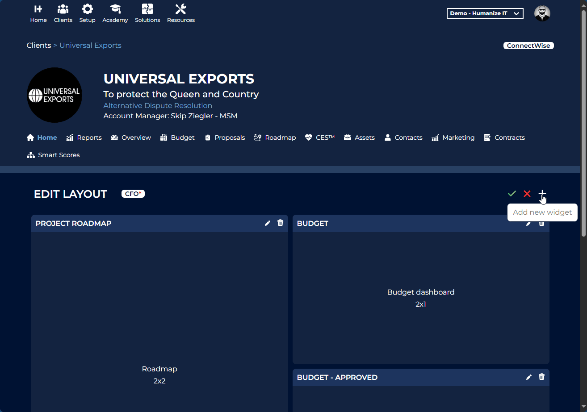Open the Alternative Dispute Resolution link
This screenshot has height=412, width=587.
158,106
